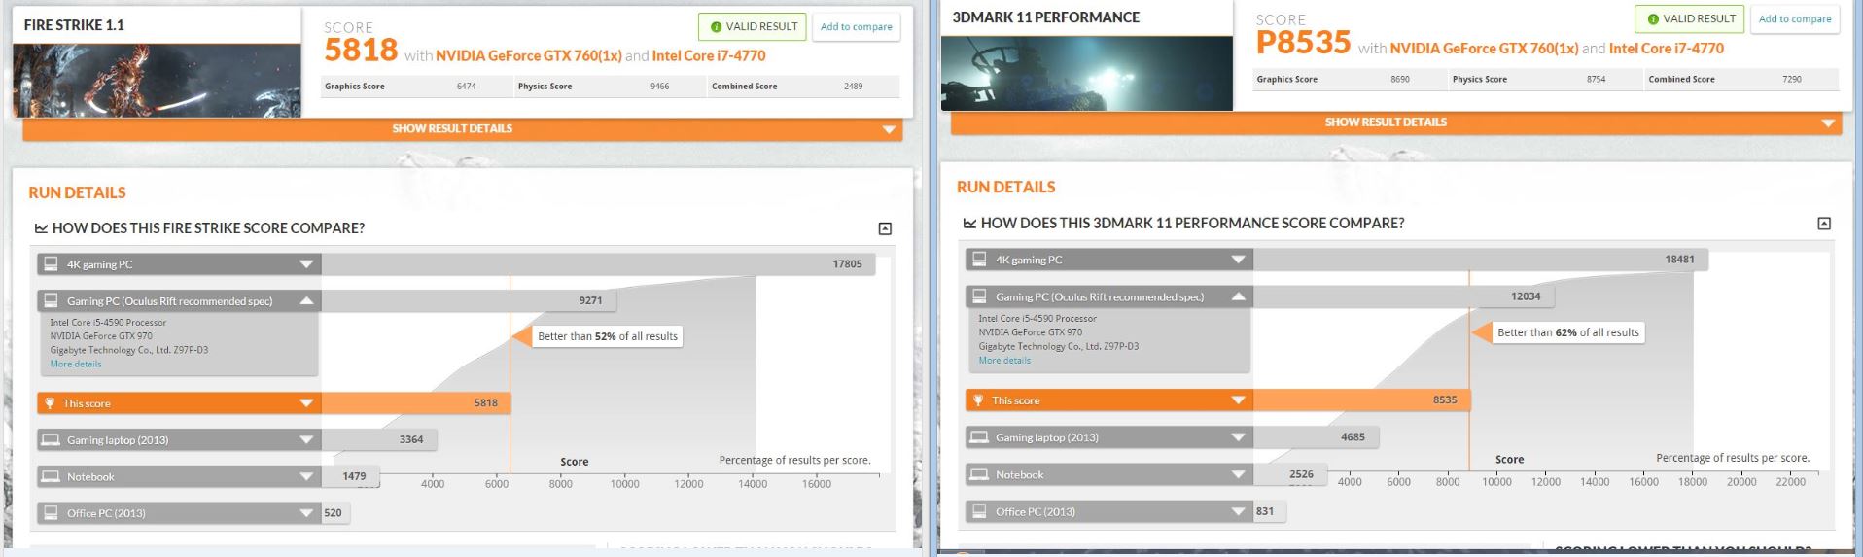Open Show Result Details bar for Fire Strike
This screenshot has height=557, width=1863.
(x=462, y=129)
